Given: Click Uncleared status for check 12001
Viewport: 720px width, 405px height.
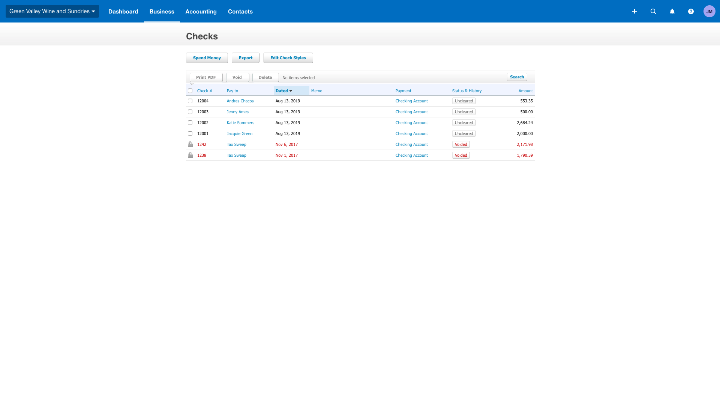Looking at the screenshot, I should (464, 133).
